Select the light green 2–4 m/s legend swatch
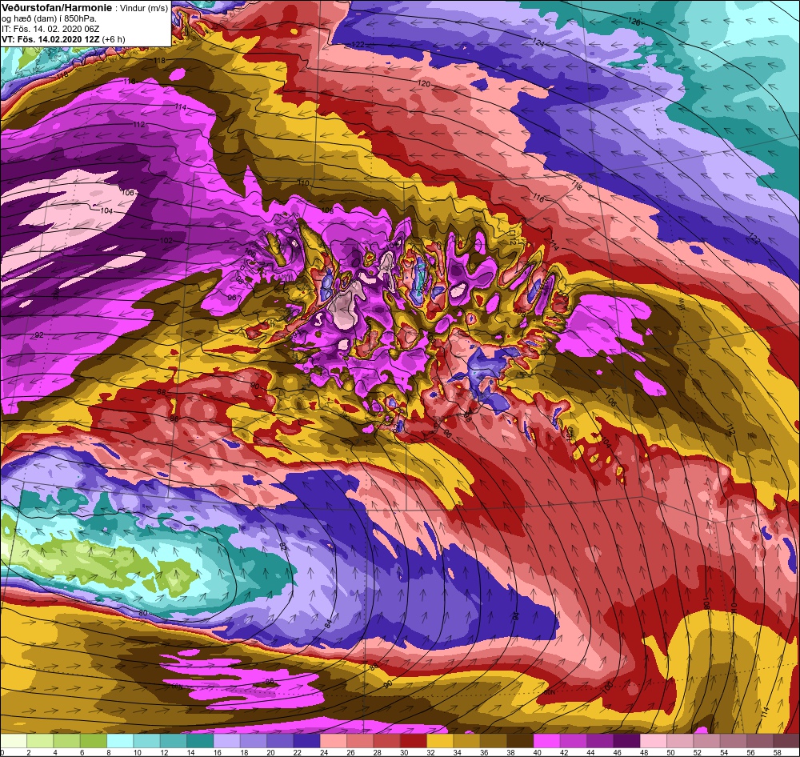 tap(40, 740)
